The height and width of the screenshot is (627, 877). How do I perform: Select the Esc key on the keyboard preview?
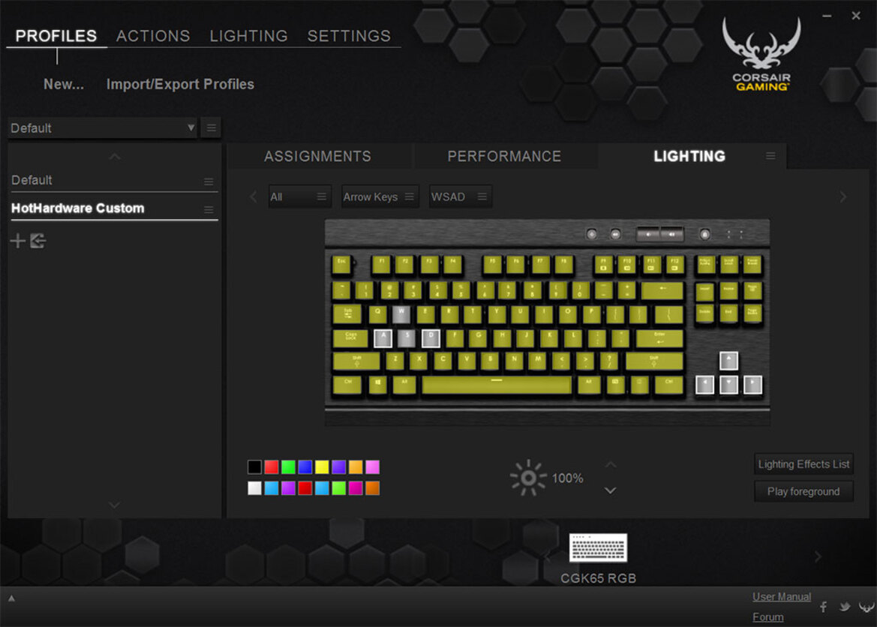point(341,265)
